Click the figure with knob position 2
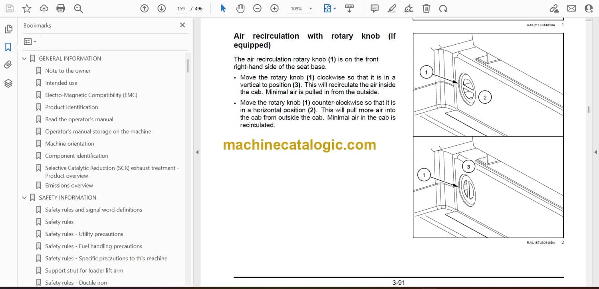This screenshot has width=599, height=289. [488, 85]
